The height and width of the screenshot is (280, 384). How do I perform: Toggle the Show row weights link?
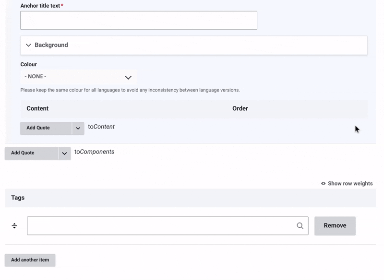[x=350, y=184]
